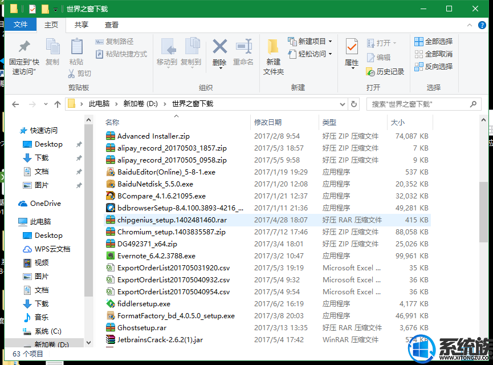The image size is (493, 365).
Task: Open quick access toolbar customize dropdown
Action: click(x=56, y=10)
